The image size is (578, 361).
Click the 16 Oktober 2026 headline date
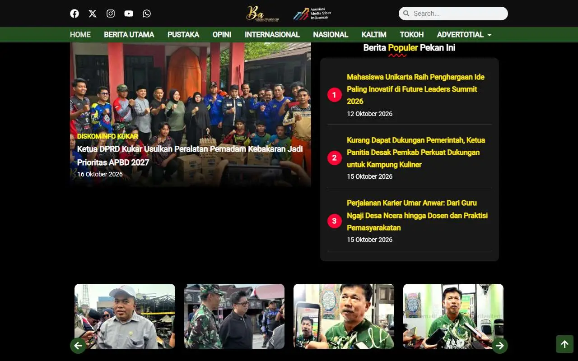click(100, 174)
